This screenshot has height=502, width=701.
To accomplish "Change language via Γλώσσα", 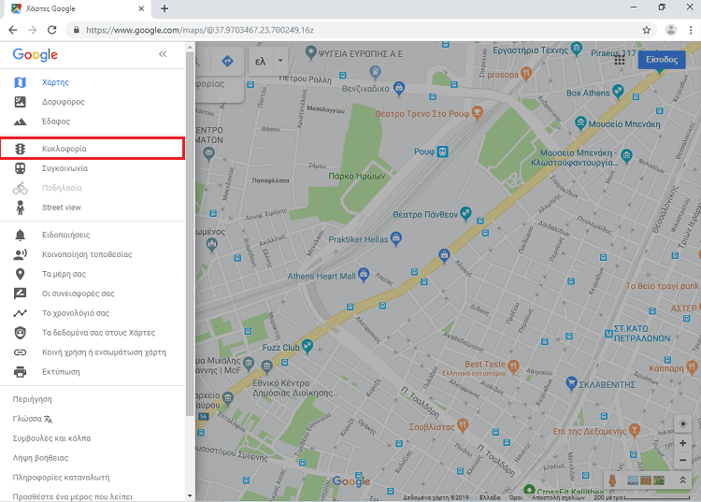I will [32, 419].
